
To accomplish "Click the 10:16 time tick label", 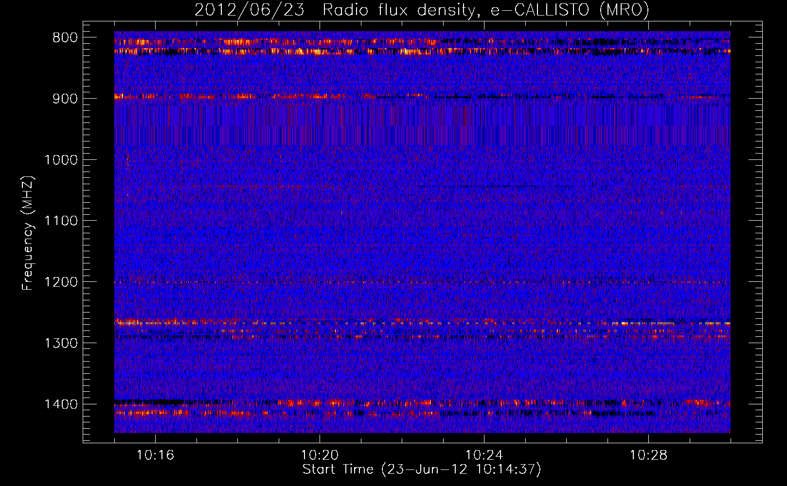I will (155, 455).
